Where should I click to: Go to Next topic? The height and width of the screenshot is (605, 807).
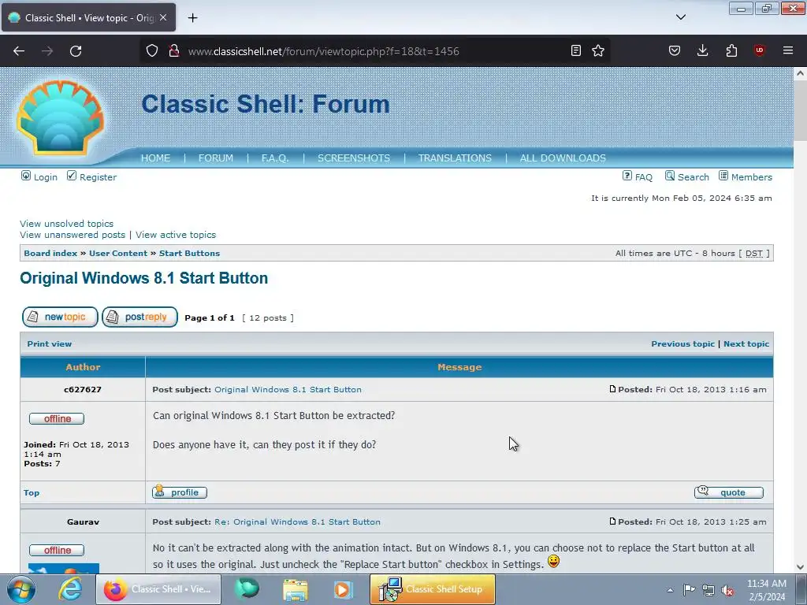[x=746, y=343]
